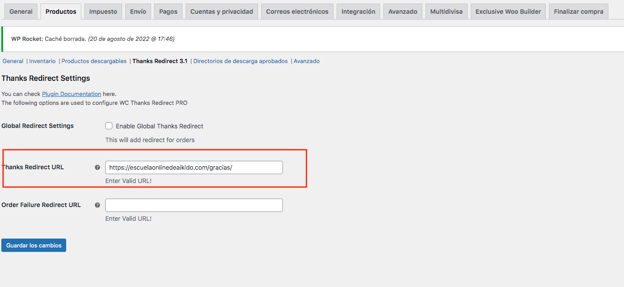Switch to the Impuesto tab
Screen dimensions: 624x287
point(103,12)
